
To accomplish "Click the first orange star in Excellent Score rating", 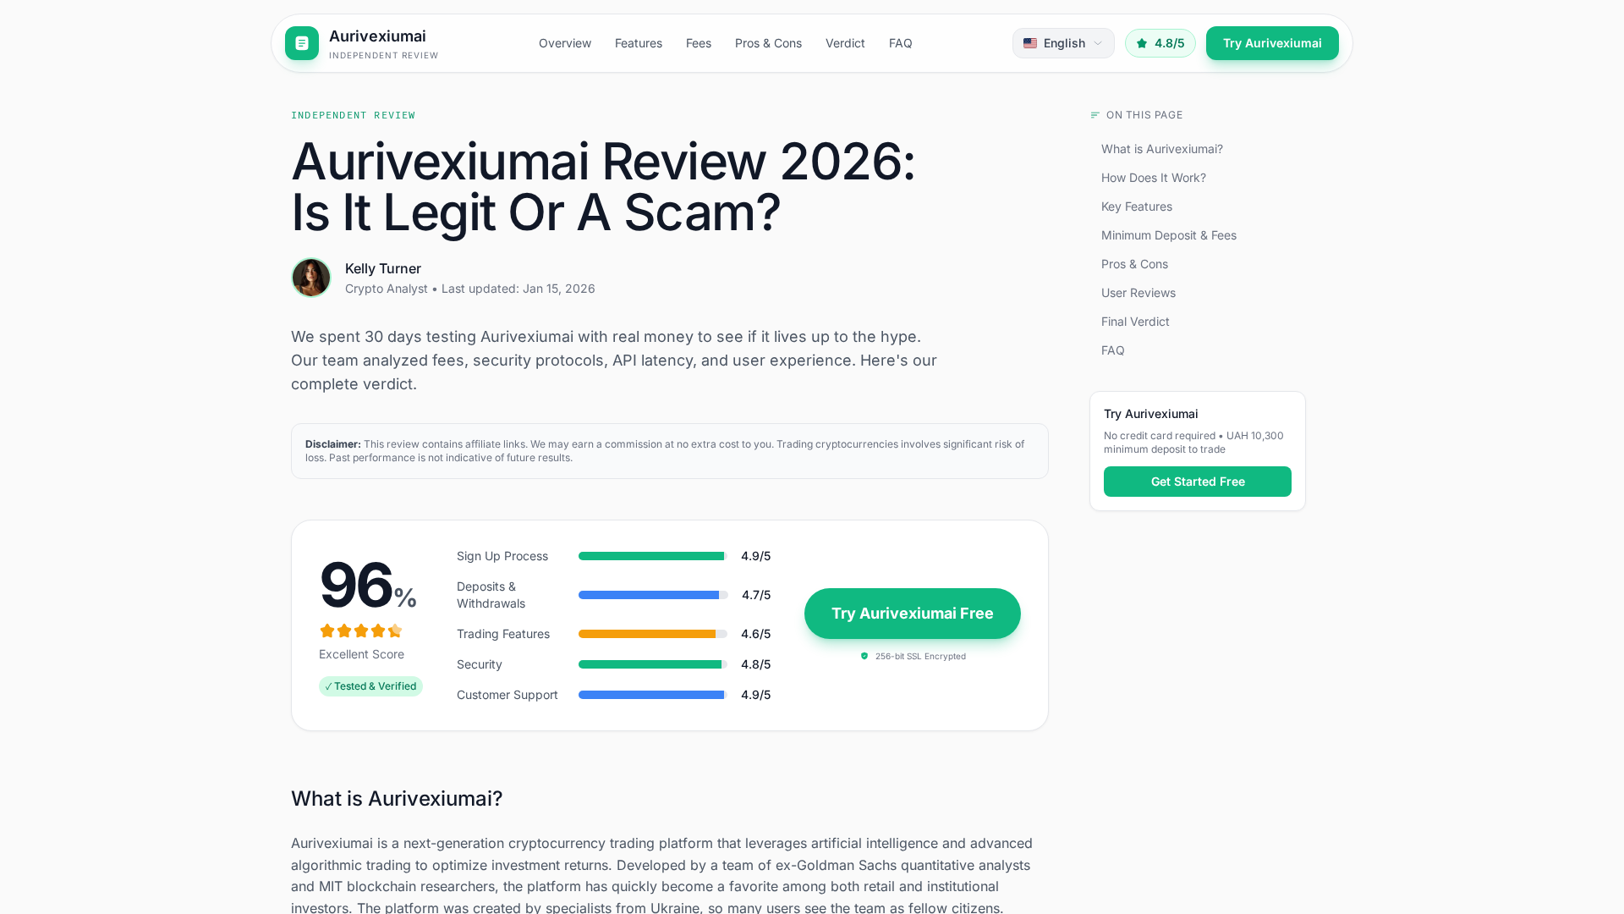I will tap(326, 630).
